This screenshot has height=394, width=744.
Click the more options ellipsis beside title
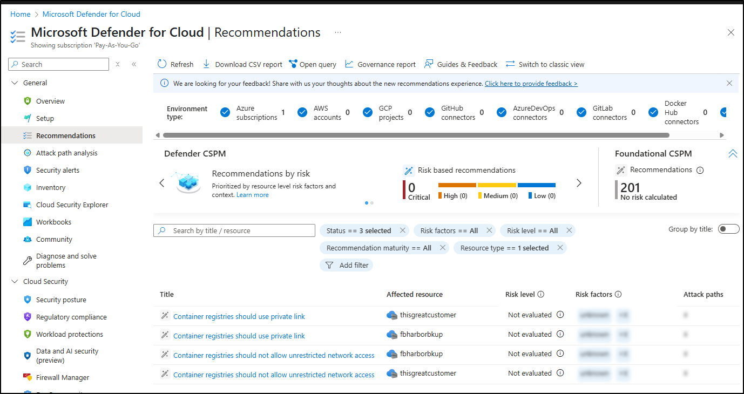tap(338, 32)
